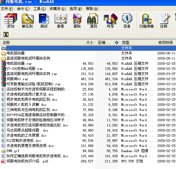
Task: Click size value 919,299
Action: click(87, 84)
